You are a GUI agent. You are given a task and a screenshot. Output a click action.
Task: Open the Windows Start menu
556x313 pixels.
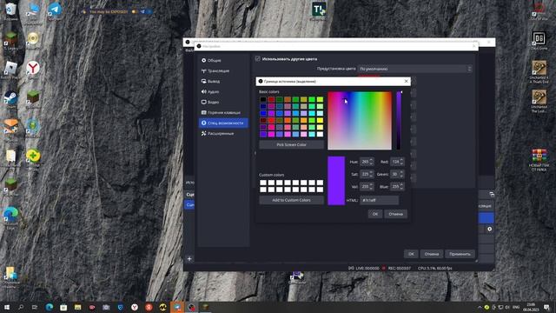tap(7, 307)
